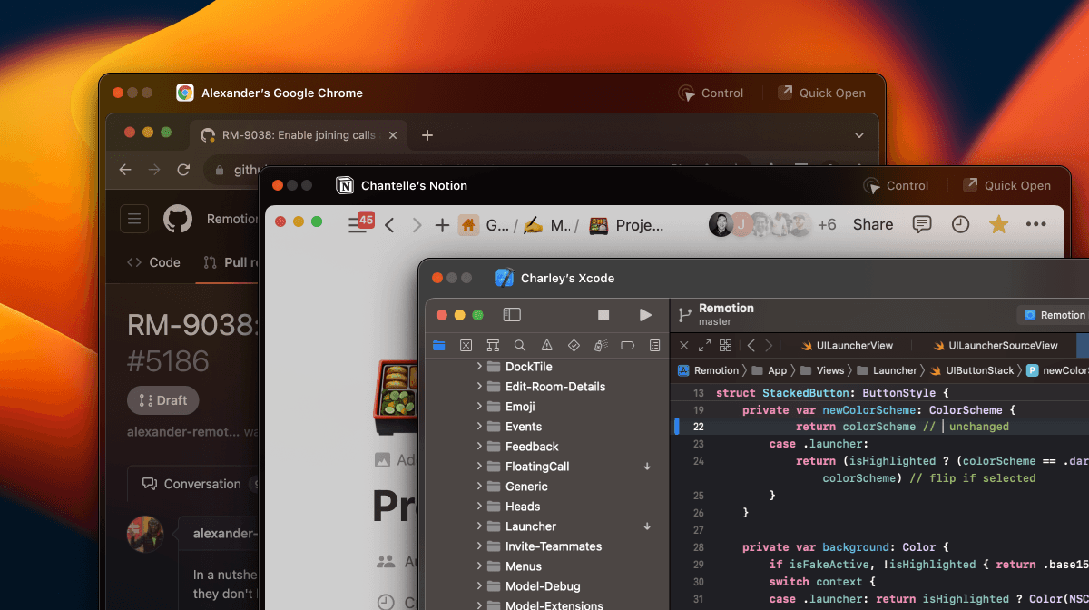This screenshot has height=610, width=1089.
Task: Click line number 28 in Xcode gutter
Action: (x=698, y=547)
